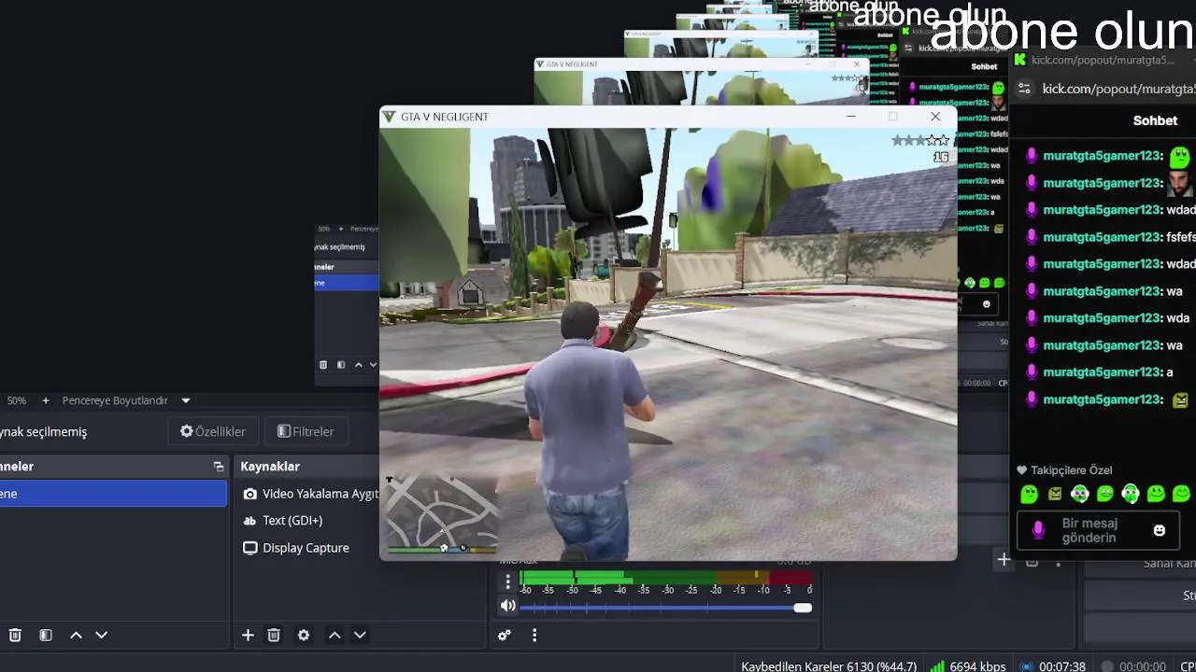Add a new source with plus icon
Viewport: 1196px width, 672px height.
click(248, 635)
